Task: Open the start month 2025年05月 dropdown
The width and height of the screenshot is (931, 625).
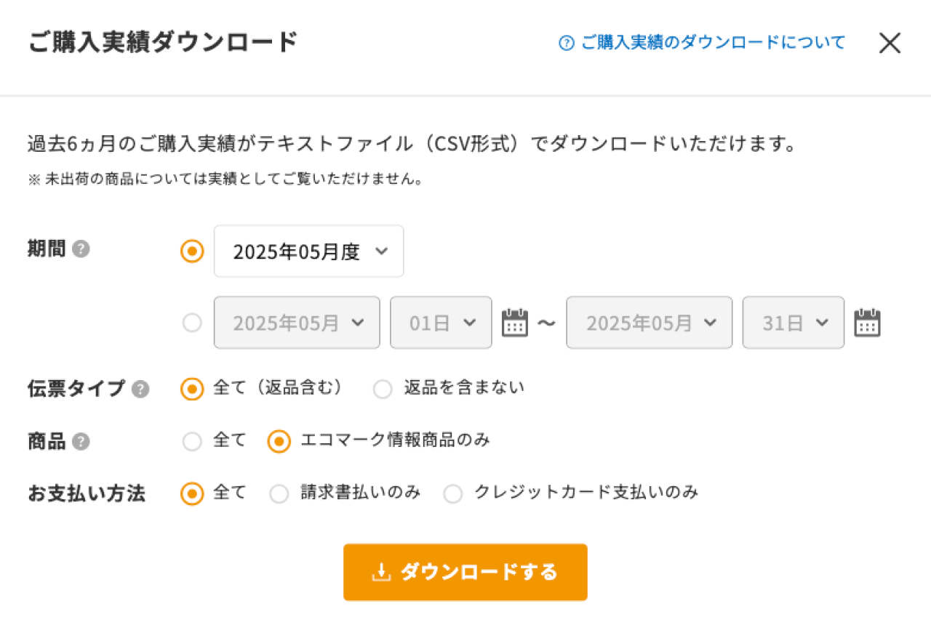Action: pos(297,323)
